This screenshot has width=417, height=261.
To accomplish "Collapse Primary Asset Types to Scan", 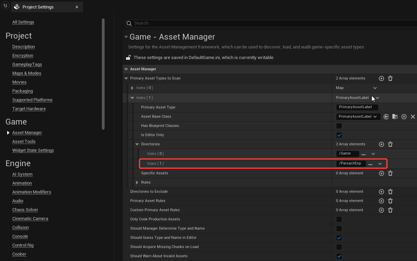I will point(126,78).
